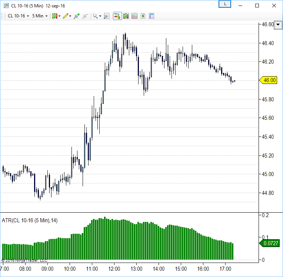The width and height of the screenshot is (283, 277).
Task: Open the strategies dollar sign icon
Action: click(x=143, y=16)
